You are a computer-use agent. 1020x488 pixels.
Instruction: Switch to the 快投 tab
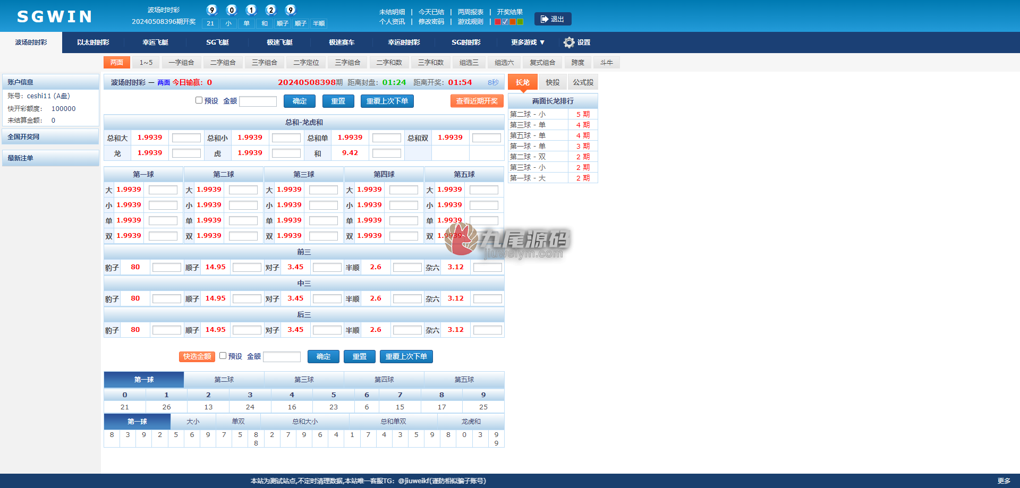click(x=552, y=82)
